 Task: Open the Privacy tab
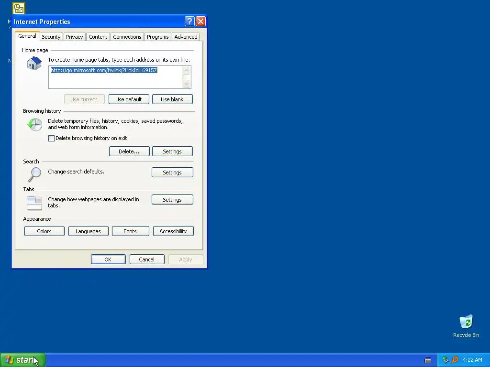[74, 37]
